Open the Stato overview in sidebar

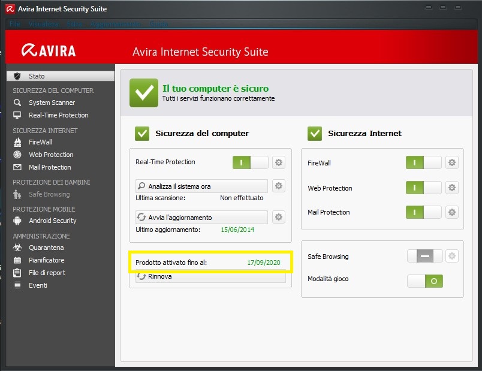60,76
